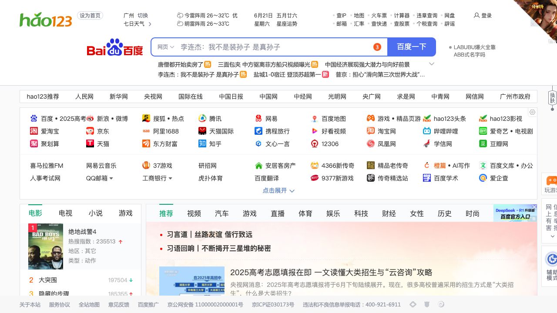
Task: Open Baidu Maps (百度地图) icon
Action: [x=315, y=119]
